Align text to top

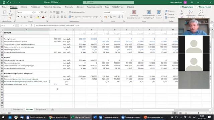tap(51, 12)
